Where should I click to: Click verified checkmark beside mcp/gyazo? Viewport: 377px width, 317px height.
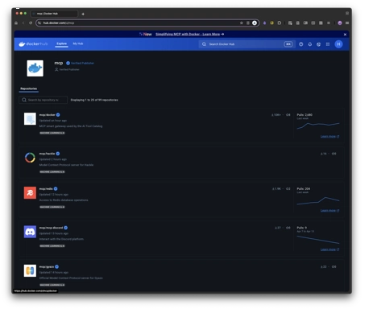pyautogui.click(x=57, y=267)
